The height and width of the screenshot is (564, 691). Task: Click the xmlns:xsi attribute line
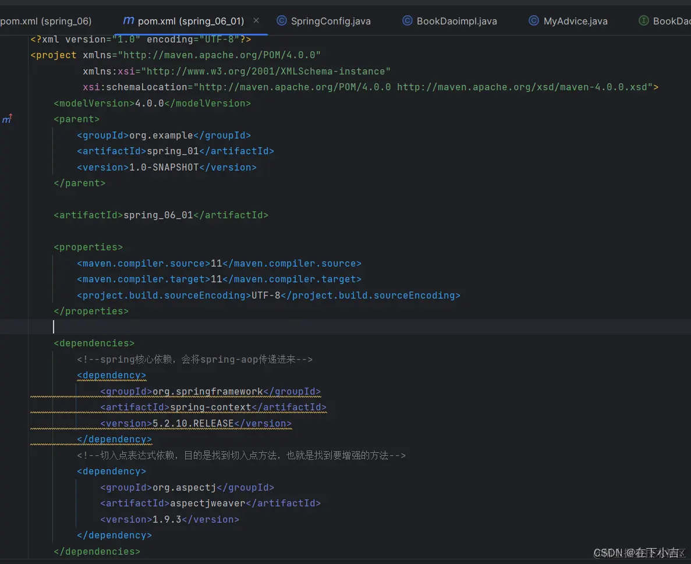(237, 72)
